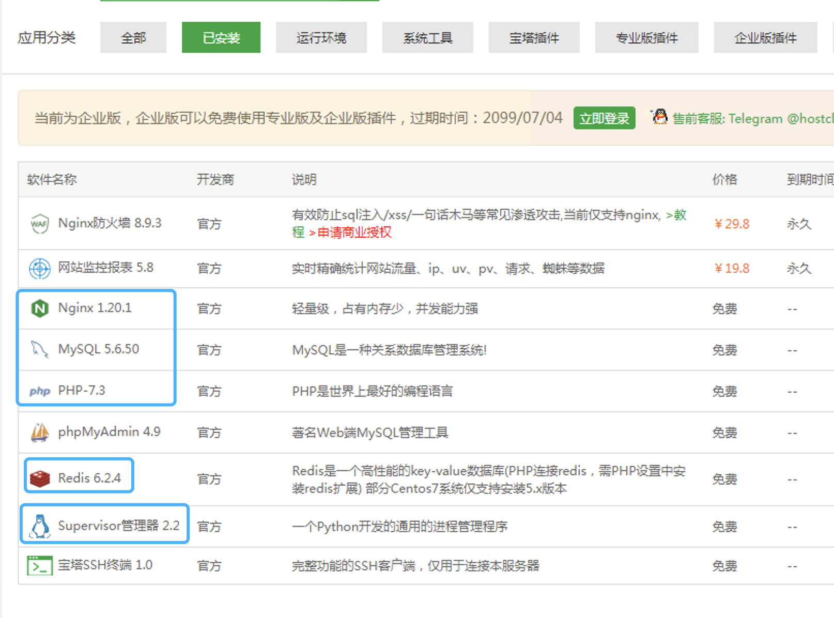Image resolution: width=834 pixels, height=618 pixels.
Task: Click the ¥29.8 price cell
Action: pos(731,224)
